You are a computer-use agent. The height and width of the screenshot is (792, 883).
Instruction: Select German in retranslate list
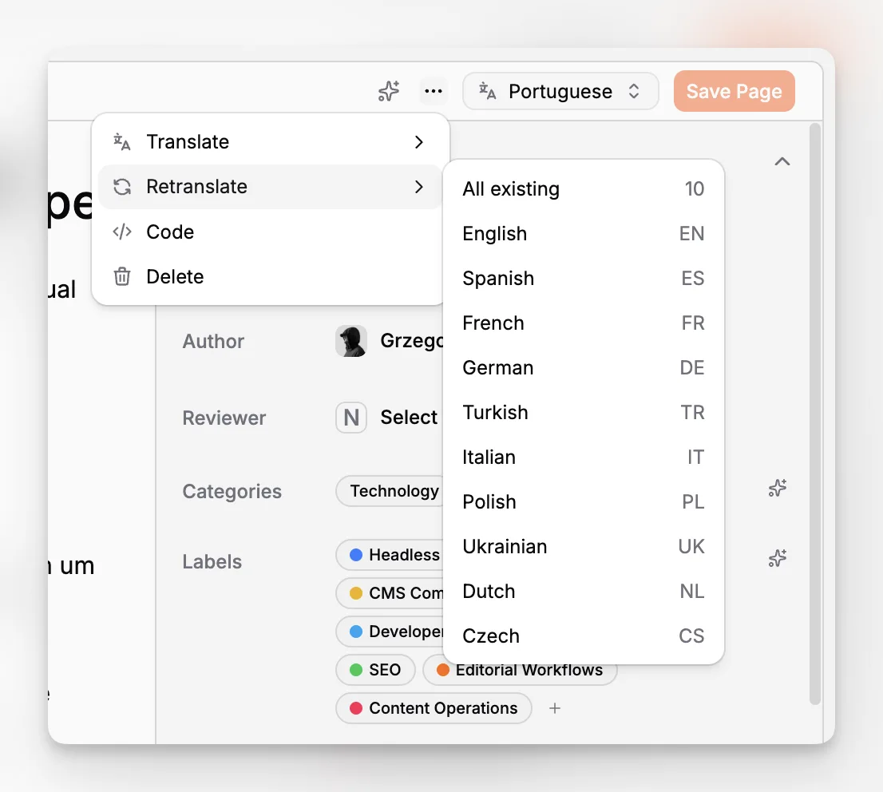click(583, 367)
